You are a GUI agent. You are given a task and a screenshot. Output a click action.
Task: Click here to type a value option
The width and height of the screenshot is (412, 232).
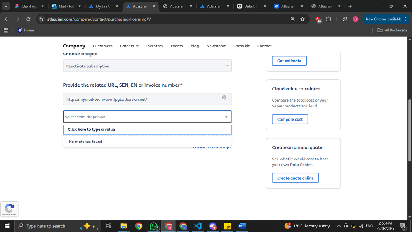point(147,129)
